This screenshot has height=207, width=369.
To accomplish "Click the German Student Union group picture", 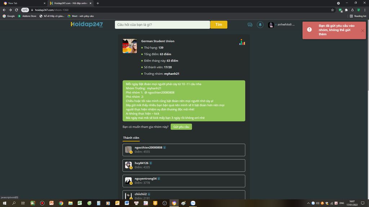I will (130, 46).
